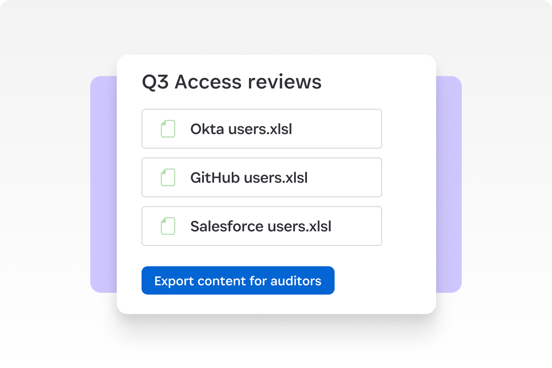This screenshot has width=552, height=368.
Task: Click the word "Export" on the blue button
Action: point(174,281)
